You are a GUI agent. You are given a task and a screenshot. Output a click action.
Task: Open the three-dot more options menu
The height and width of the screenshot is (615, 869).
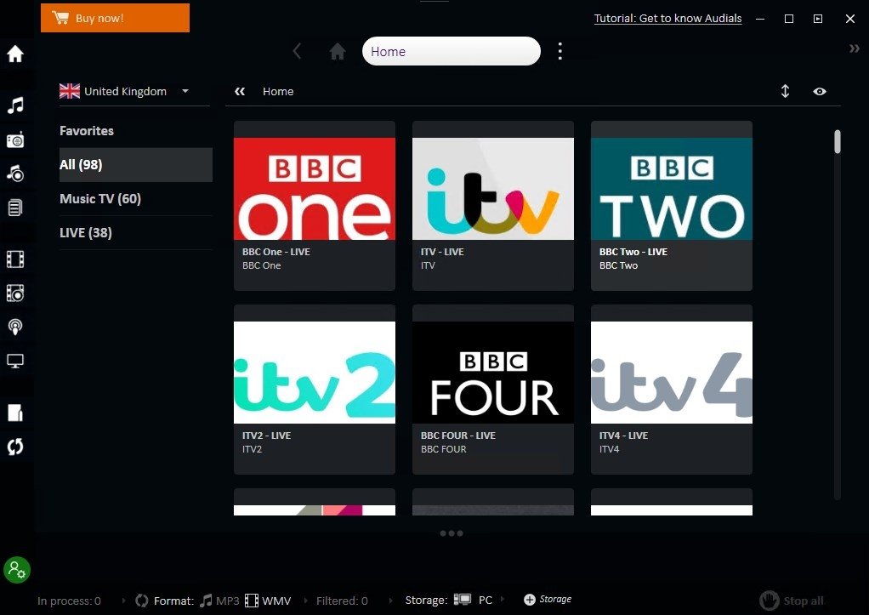pyautogui.click(x=560, y=51)
